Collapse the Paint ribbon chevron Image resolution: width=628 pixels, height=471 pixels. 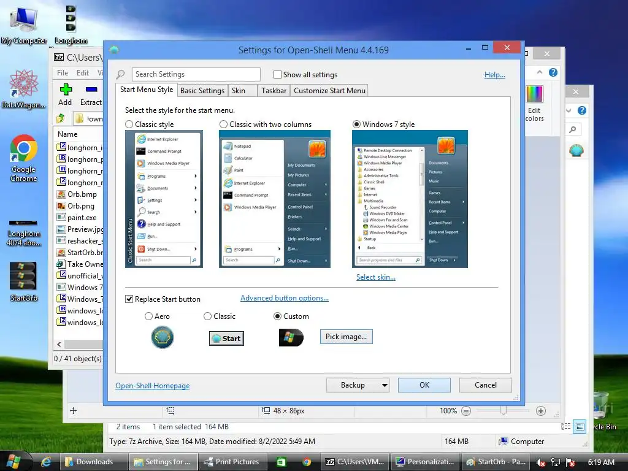click(540, 72)
